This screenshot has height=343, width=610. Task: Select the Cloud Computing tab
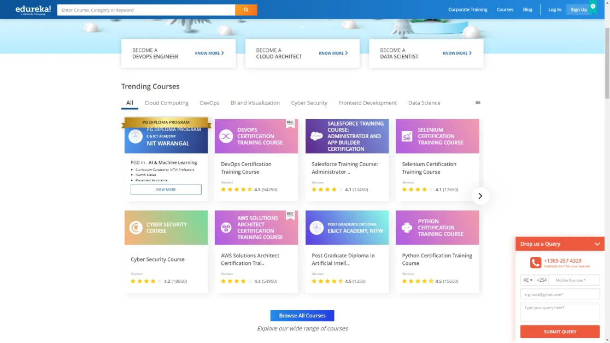[167, 103]
